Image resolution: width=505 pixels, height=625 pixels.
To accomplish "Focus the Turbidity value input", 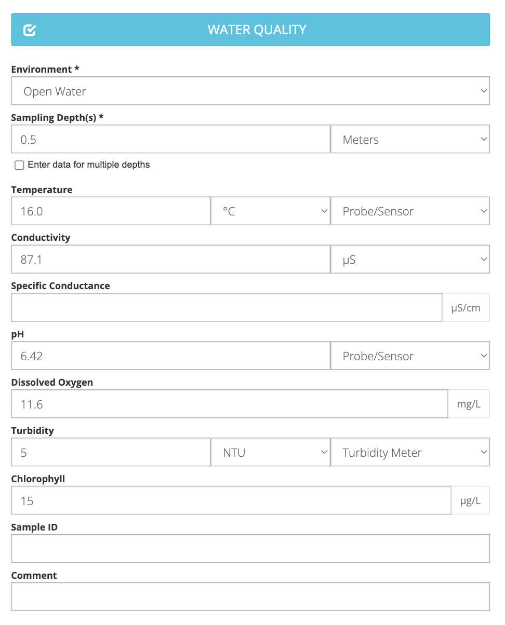I will [111, 453].
